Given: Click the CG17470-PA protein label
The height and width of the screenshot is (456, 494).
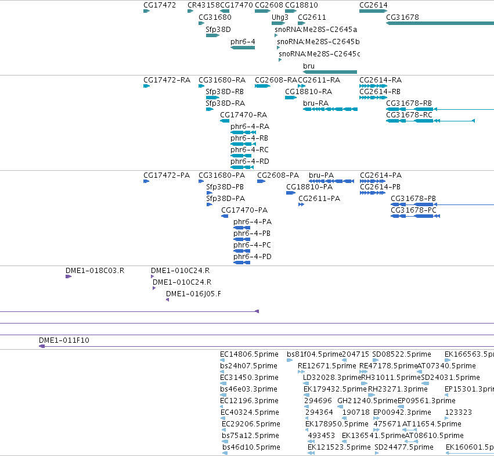Looking at the screenshot, I should coord(244,210).
